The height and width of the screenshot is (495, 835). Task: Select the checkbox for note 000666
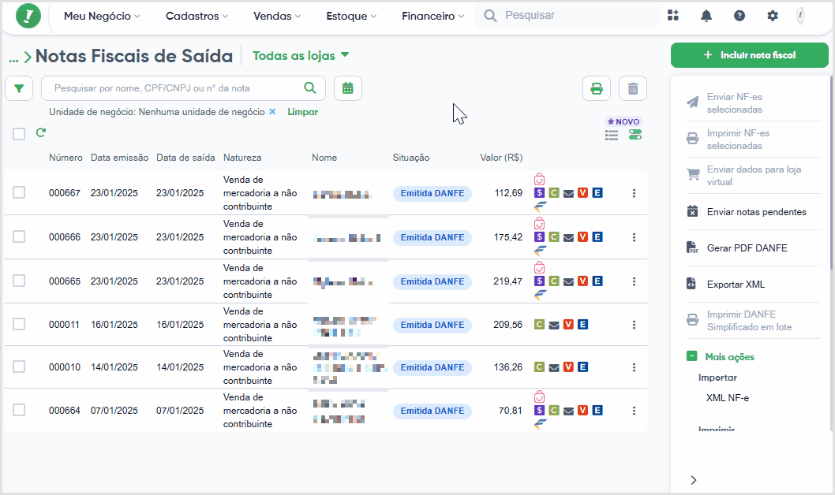[x=19, y=236]
